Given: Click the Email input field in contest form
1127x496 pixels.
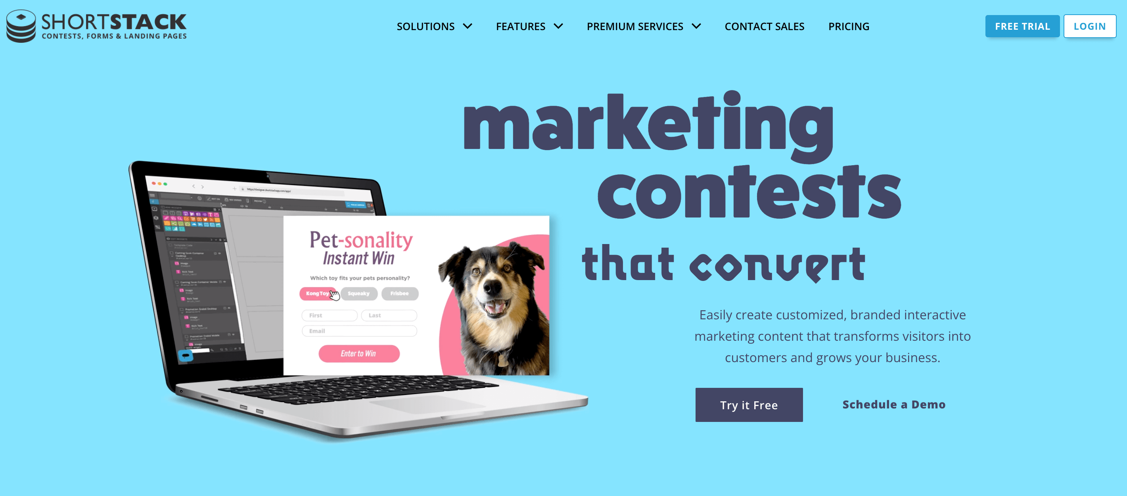Looking at the screenshot, I should [359, 331].
